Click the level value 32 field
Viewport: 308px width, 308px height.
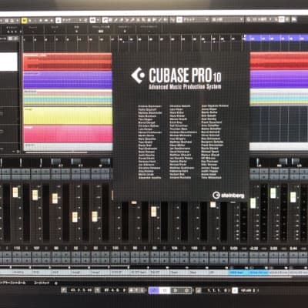coord(75,248)
